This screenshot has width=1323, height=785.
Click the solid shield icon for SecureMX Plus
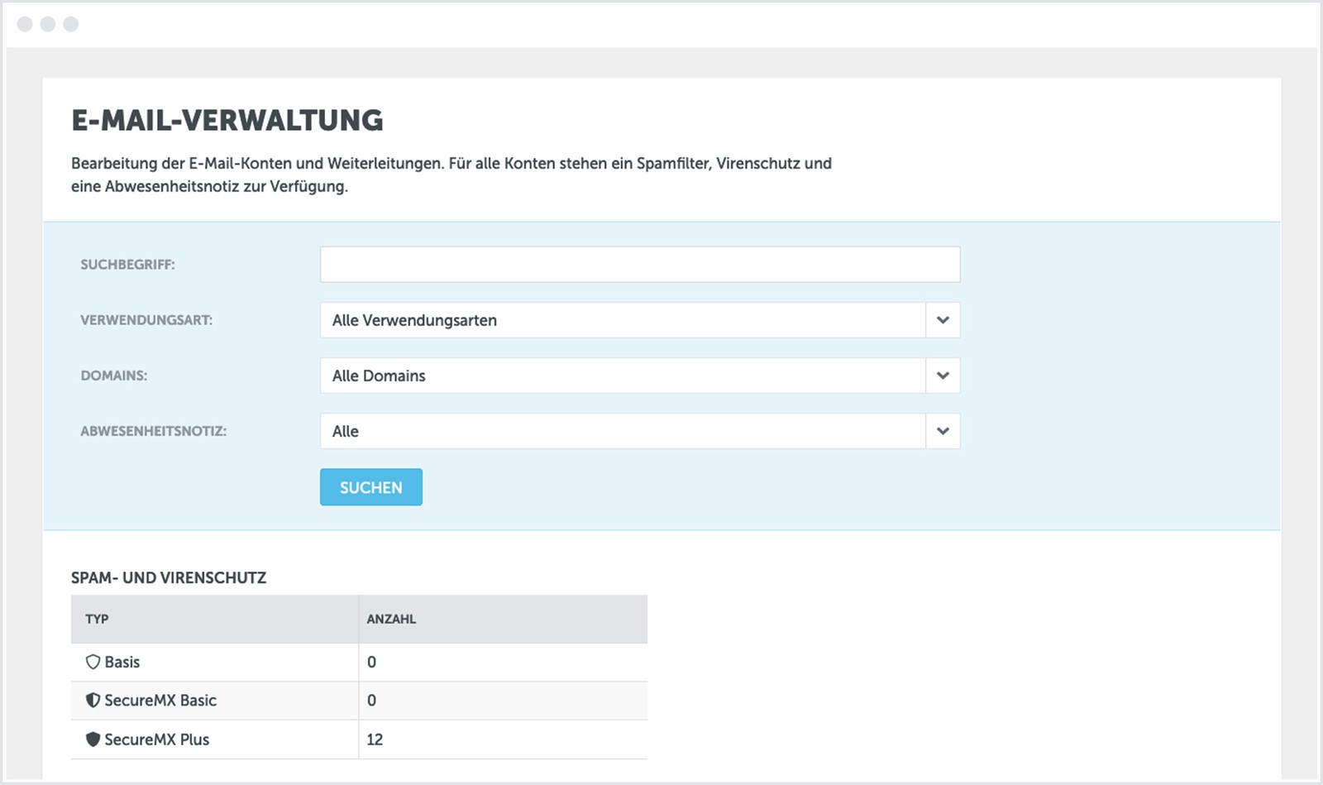(93, 739)
